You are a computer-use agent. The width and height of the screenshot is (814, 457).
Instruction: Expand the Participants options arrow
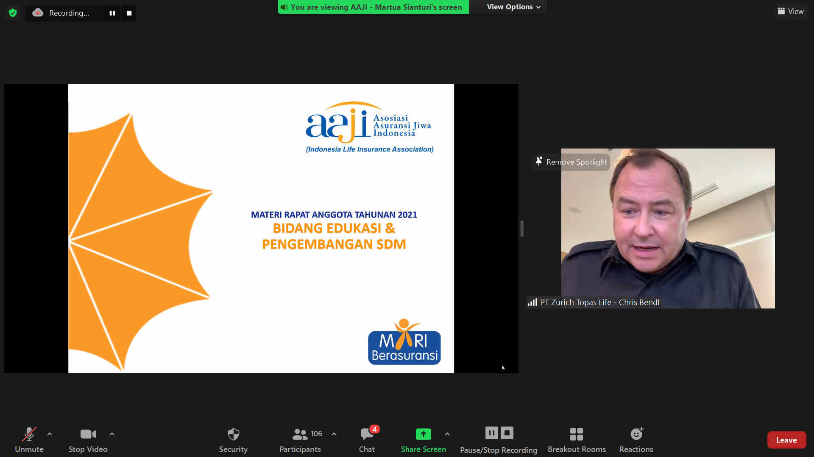tap(334, 434)
